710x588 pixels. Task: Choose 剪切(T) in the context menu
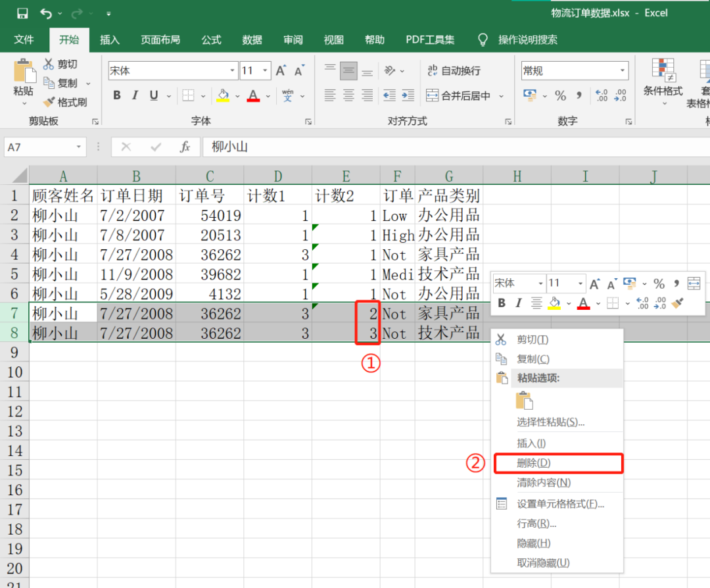(x=557, y=340)
